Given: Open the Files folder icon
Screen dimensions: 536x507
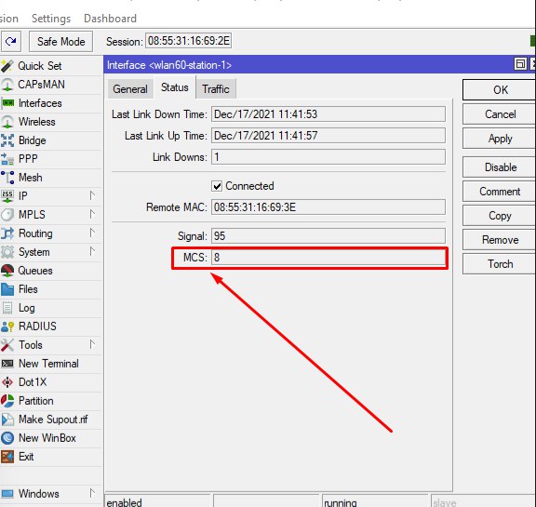Looking at the screenshot, I should click(7, 289).
